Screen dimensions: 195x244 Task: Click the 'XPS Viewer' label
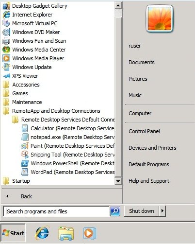tap(25, 76)
